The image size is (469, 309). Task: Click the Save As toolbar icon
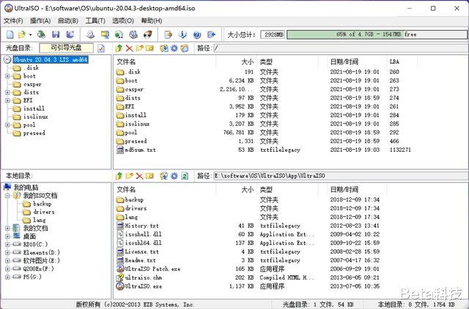pyautogui.click(x=70, y=34)
